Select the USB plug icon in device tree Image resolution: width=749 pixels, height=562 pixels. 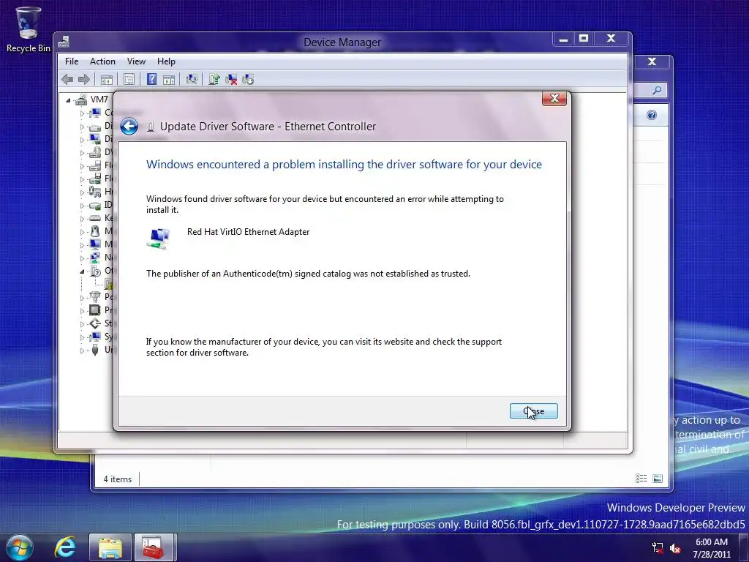(95, 350)
